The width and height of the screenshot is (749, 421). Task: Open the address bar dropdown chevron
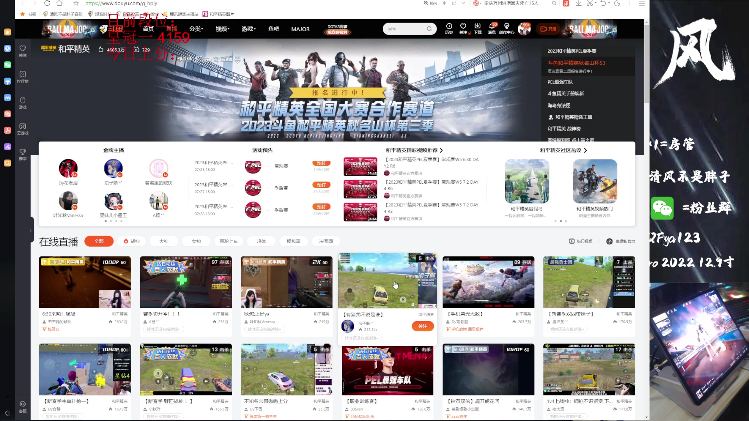coord(463,3)
